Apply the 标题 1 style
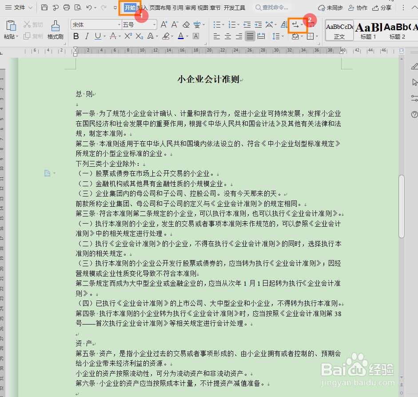 pos(368,30)
